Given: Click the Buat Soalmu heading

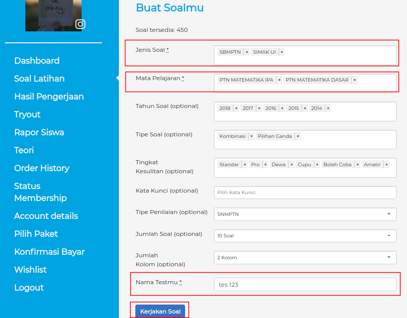Looking at the screenshot, I should tap(170, 8).
